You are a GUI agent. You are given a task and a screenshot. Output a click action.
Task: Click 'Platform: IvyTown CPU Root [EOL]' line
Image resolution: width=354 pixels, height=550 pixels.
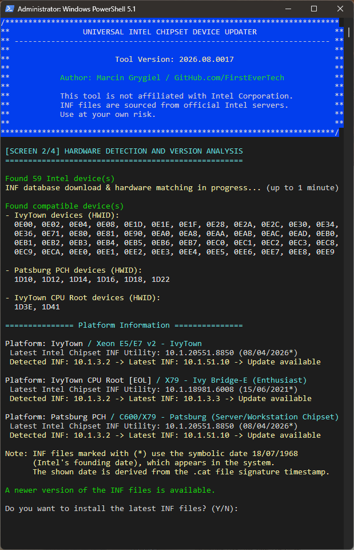(x=156, y=380)
